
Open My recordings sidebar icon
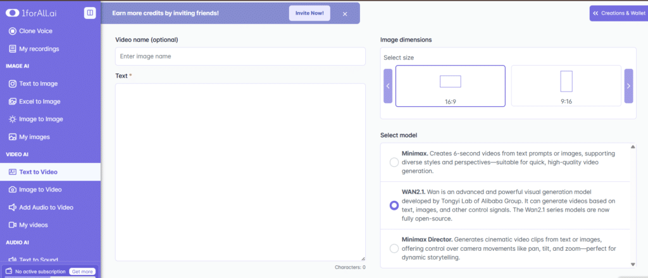point(13,49)
